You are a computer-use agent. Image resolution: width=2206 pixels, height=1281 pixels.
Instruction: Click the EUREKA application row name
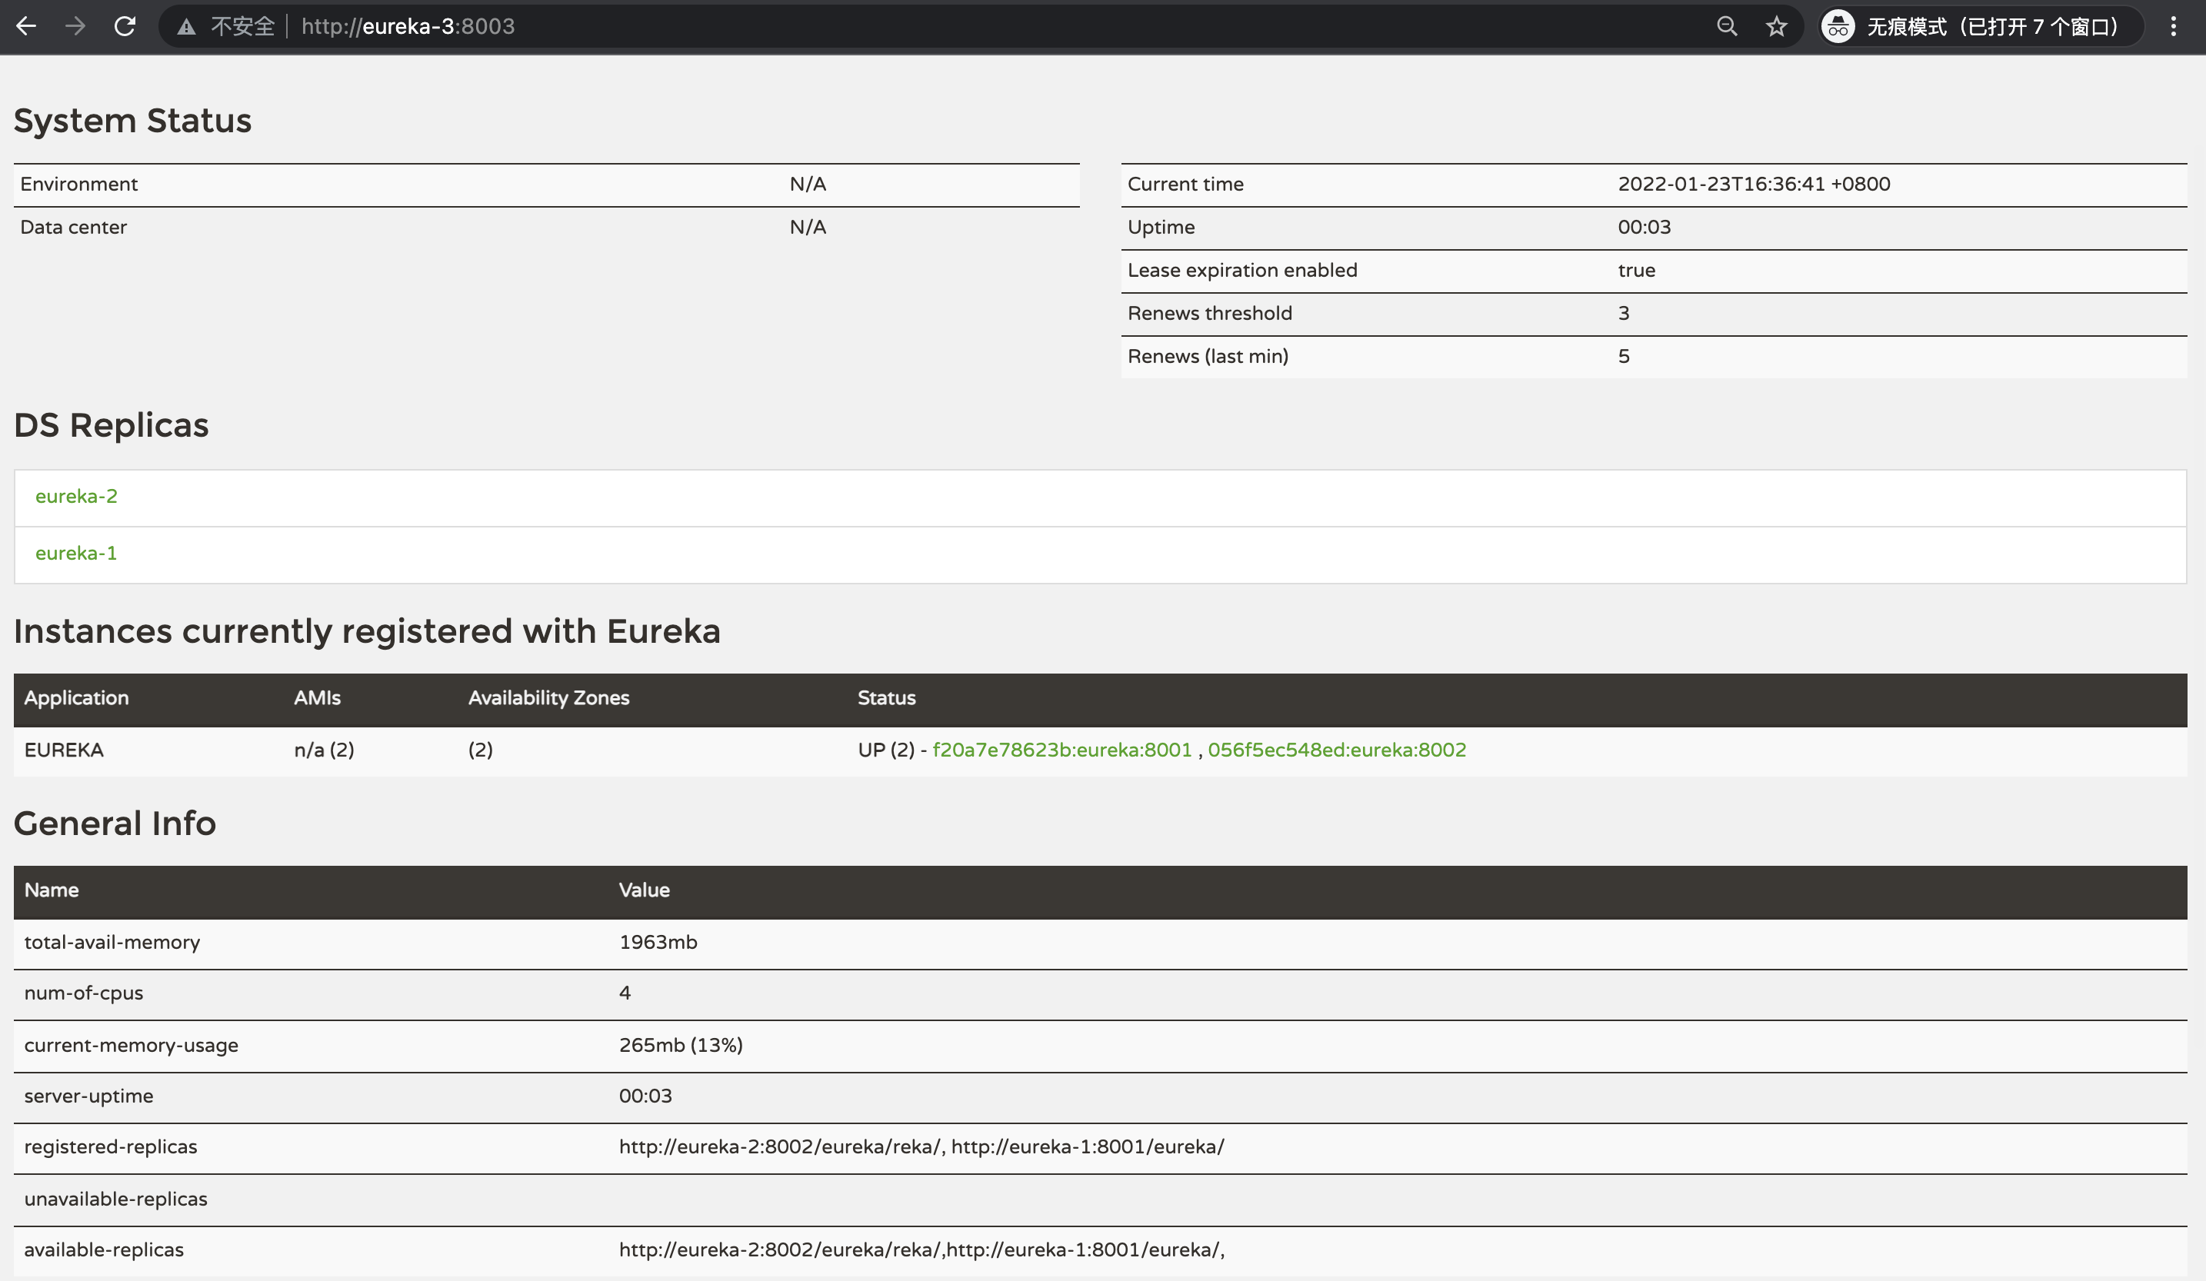pos(64,750)
